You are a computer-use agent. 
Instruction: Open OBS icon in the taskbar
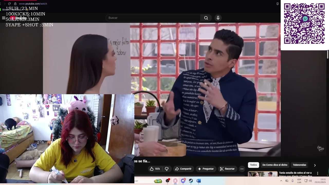click(168, 181)
